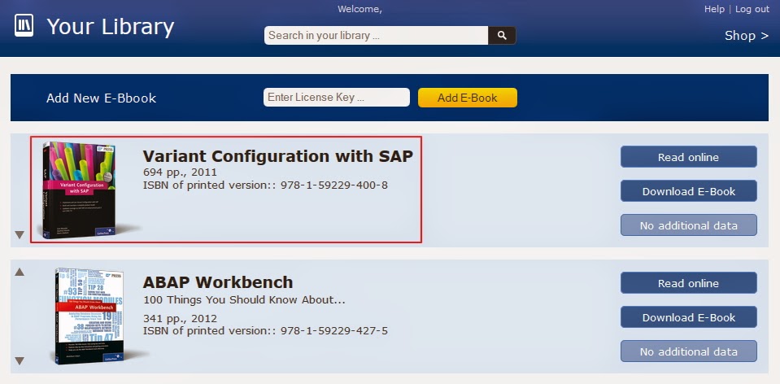Select the ISBN 978-1-59229-427-5 text
The image size is (780, 384).
tap(333, 331)
